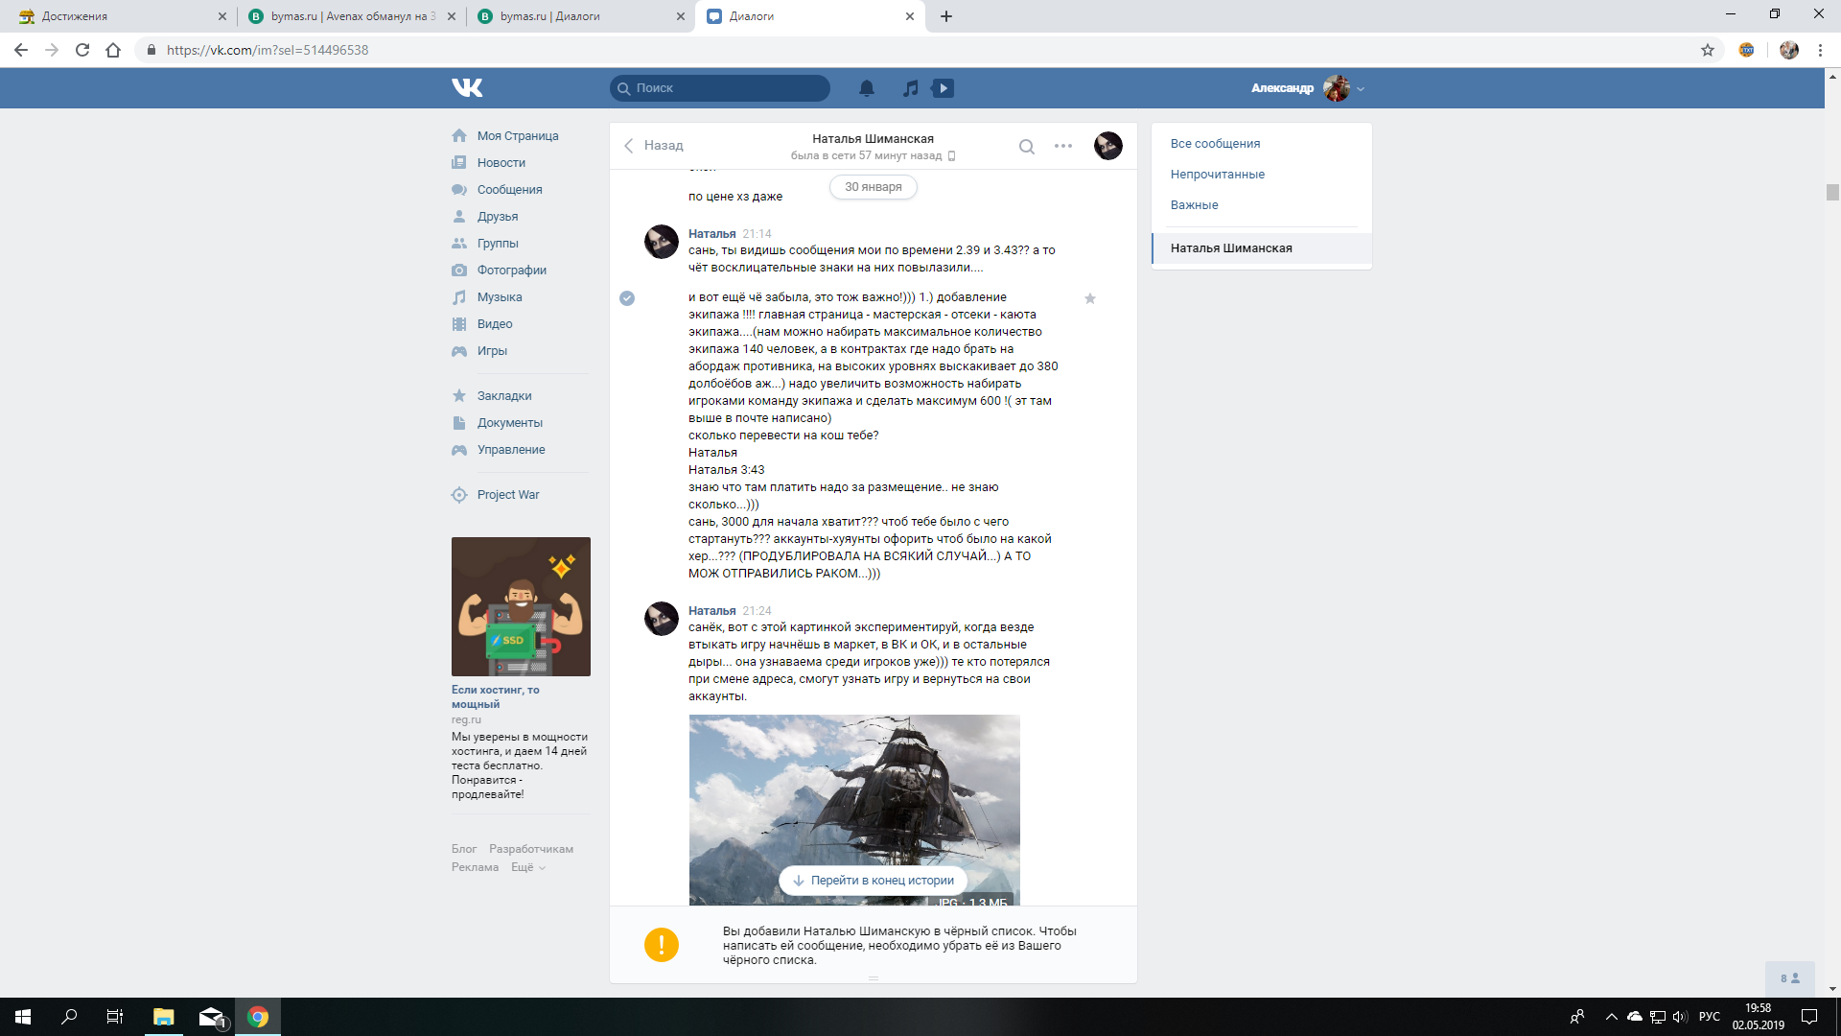The height and width of the screenshot is (1036, 1841).
Task: Open Natalia's avatar in chat header
Action: [x=1107, y=146]
